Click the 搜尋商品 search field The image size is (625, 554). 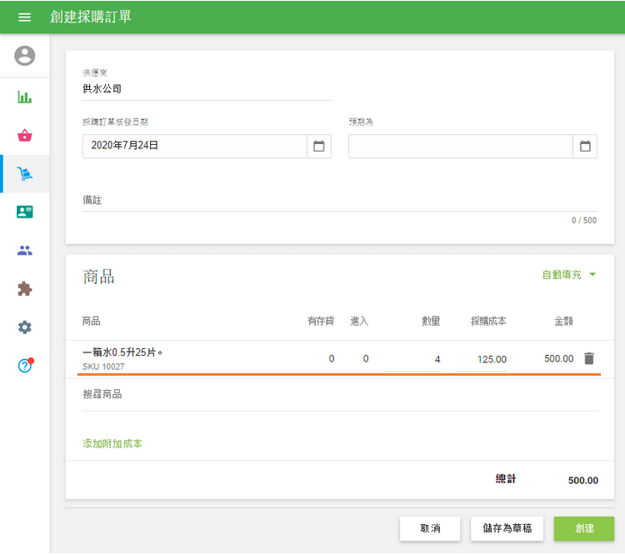pyautogui.click(x=339, y=394)
